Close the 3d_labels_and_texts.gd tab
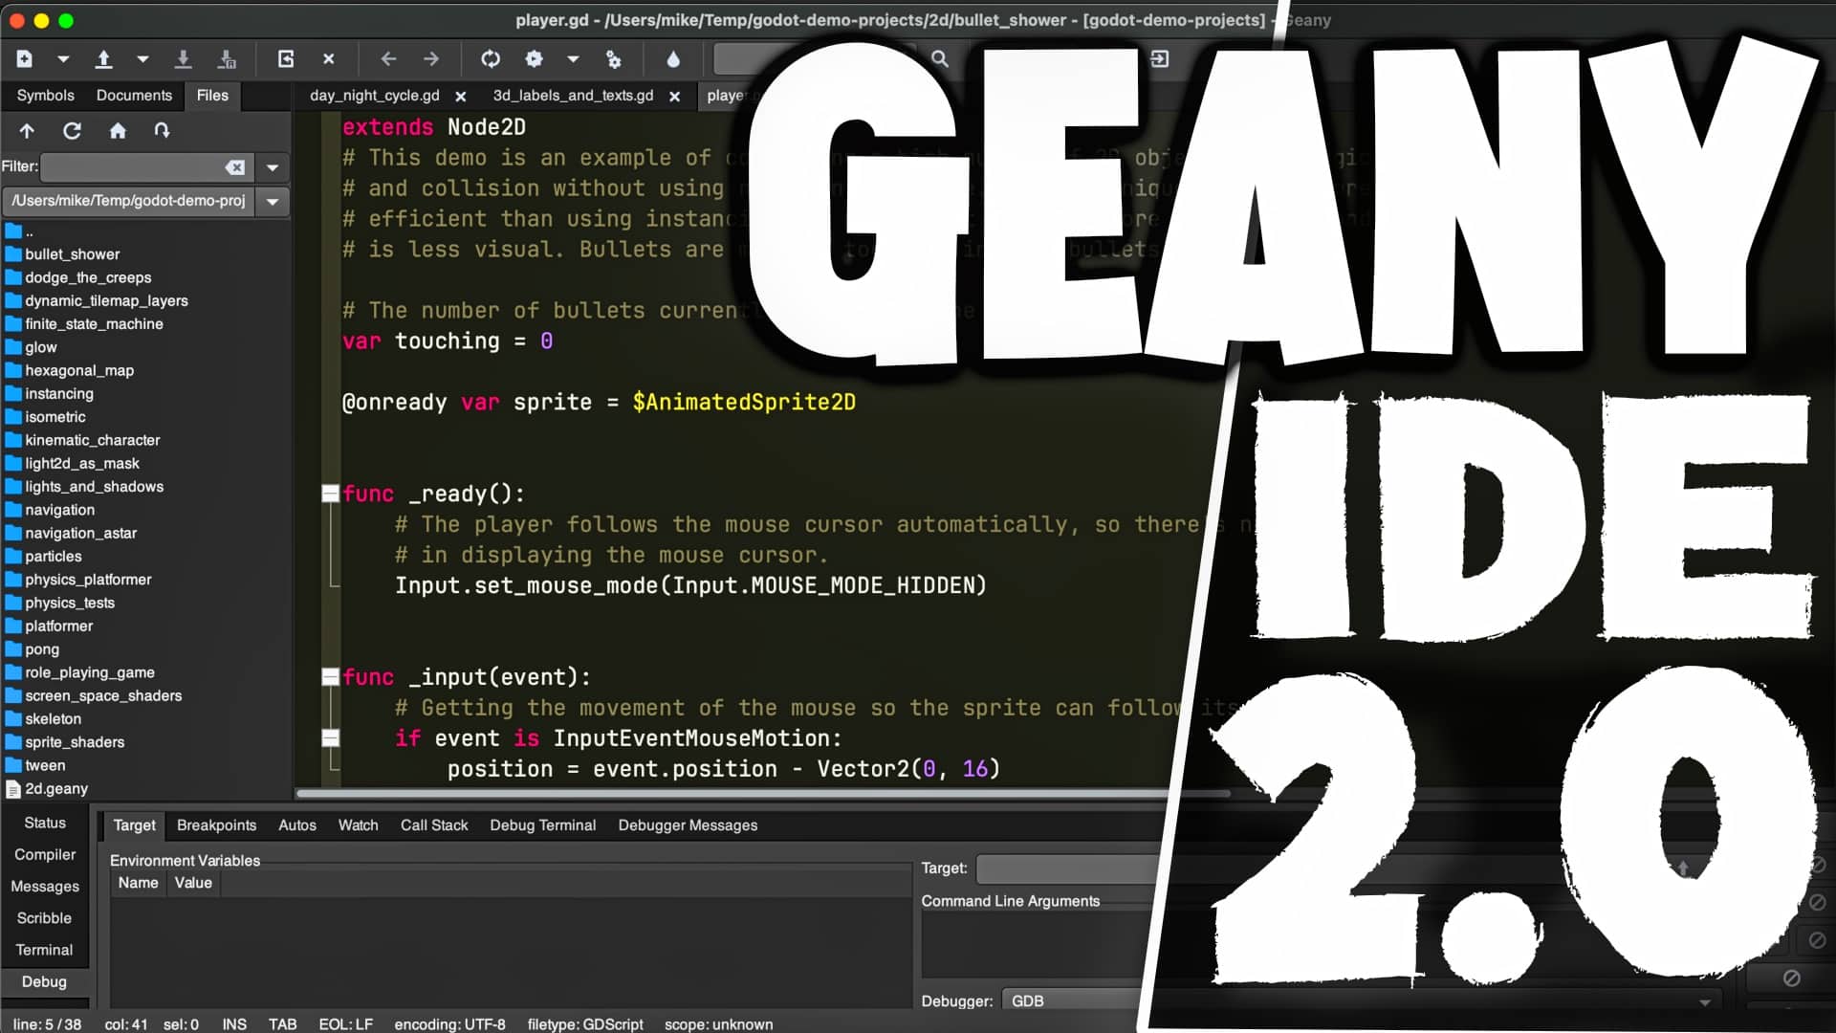The image size is (1836, 1033). point(675,97)
